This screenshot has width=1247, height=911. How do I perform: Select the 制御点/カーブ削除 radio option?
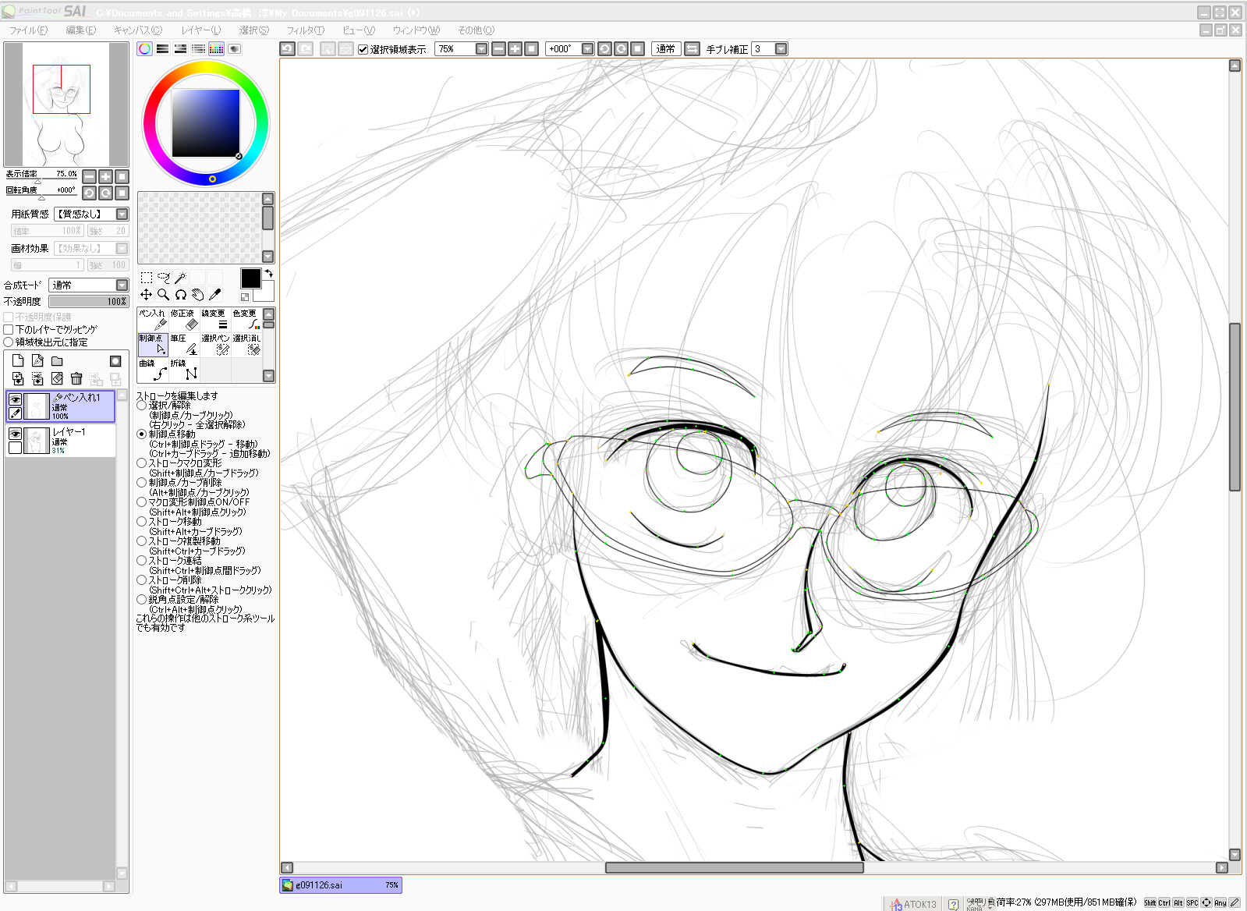[141, 483]
